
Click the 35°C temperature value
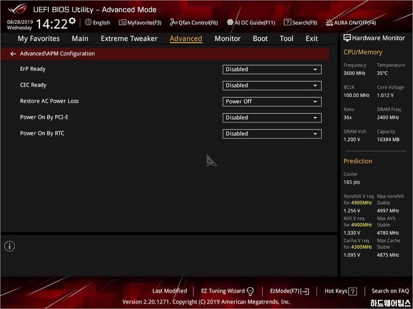click(382, 73)
